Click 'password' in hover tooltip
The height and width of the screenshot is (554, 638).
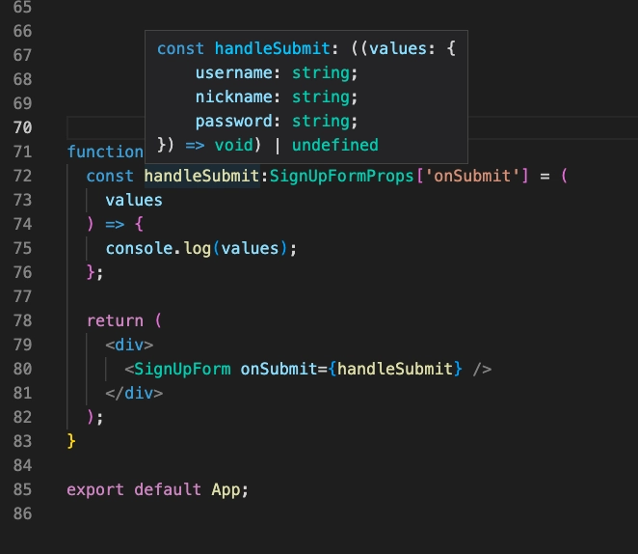pyautogui.click(x=234, y=121)
